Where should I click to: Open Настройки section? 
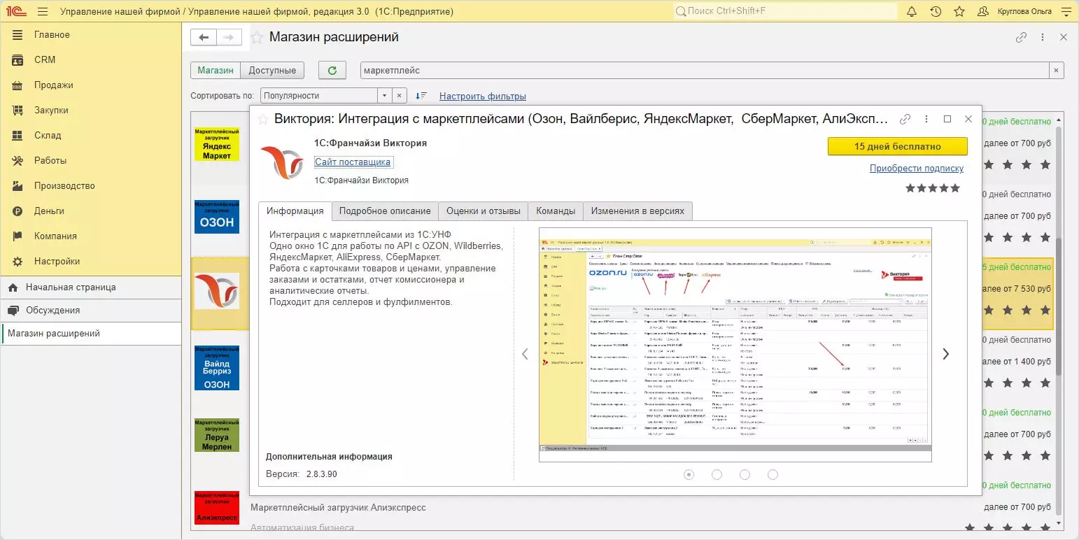click(91, 262)
